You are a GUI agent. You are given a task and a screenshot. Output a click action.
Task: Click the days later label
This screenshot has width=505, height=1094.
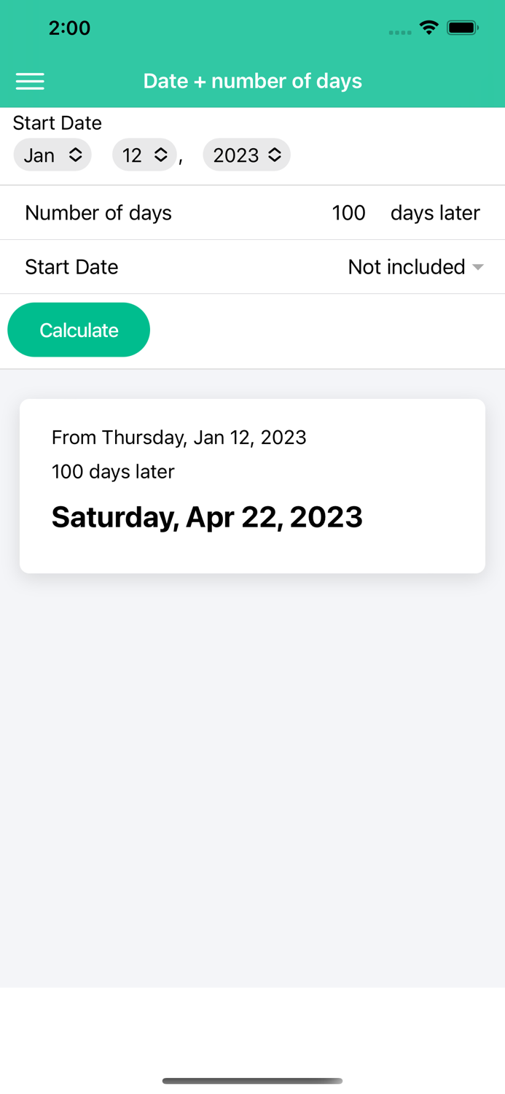434,213
